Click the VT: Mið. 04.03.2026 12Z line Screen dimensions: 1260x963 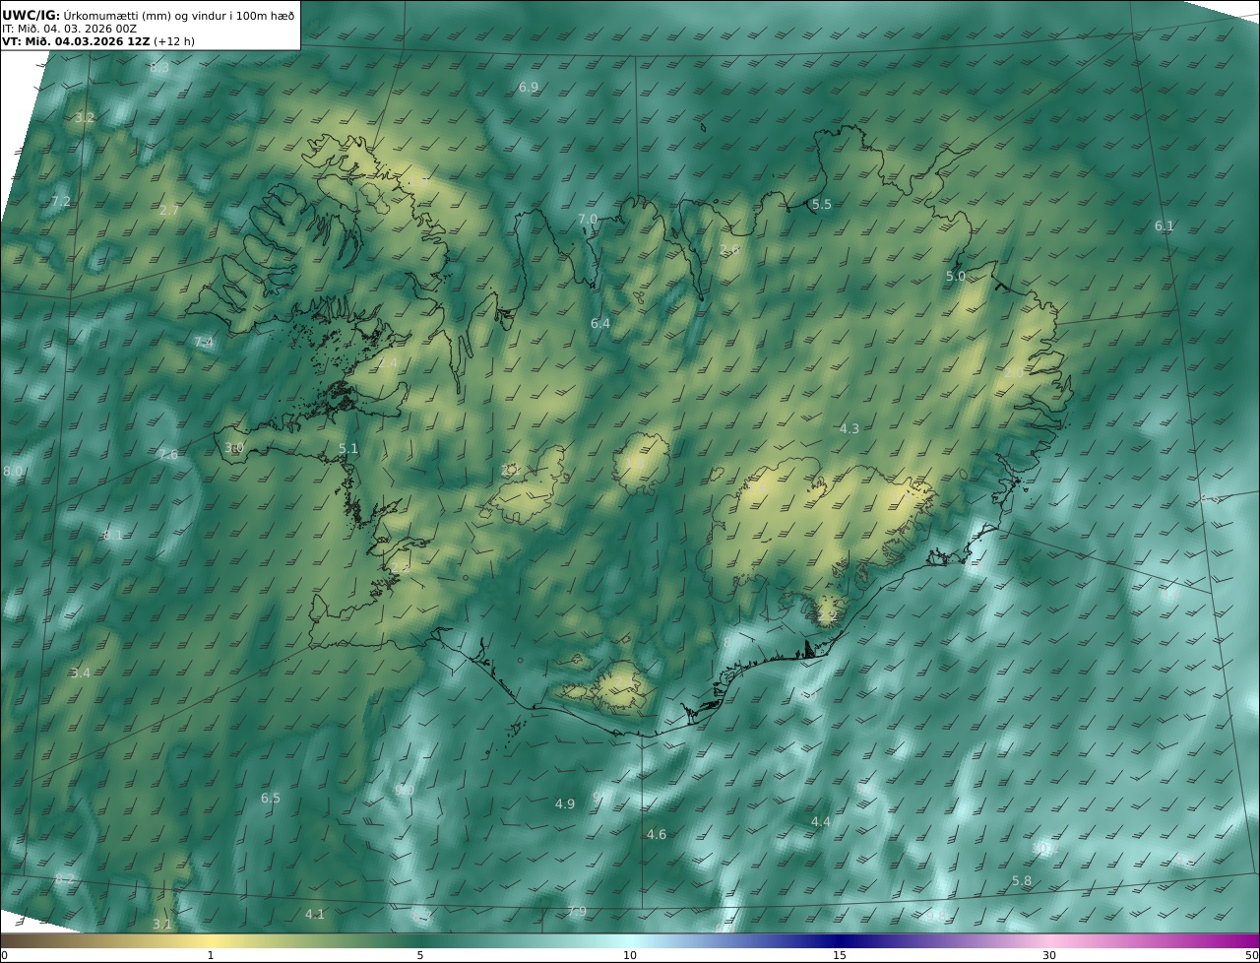pyautogui.click(x=76, y=42)
